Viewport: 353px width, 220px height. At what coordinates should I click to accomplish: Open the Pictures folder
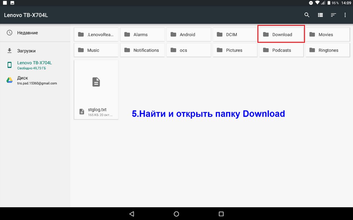pyautogui.click(x=235, y=50)
